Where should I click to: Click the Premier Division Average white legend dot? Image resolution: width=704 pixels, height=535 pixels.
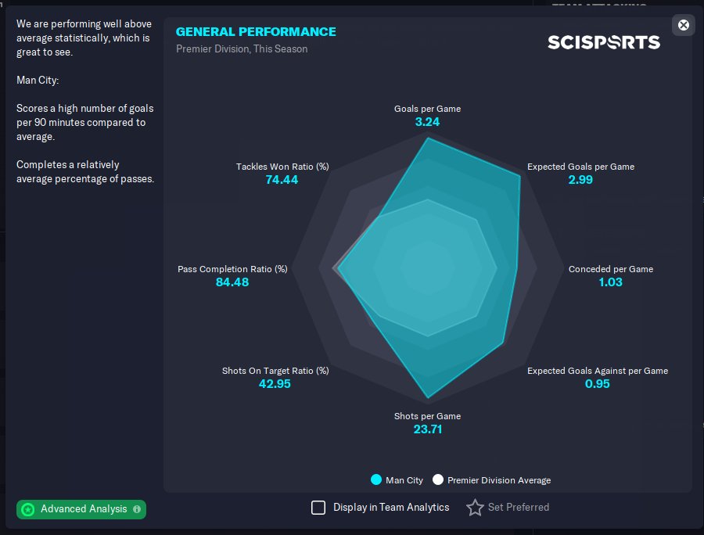(438, 479)
